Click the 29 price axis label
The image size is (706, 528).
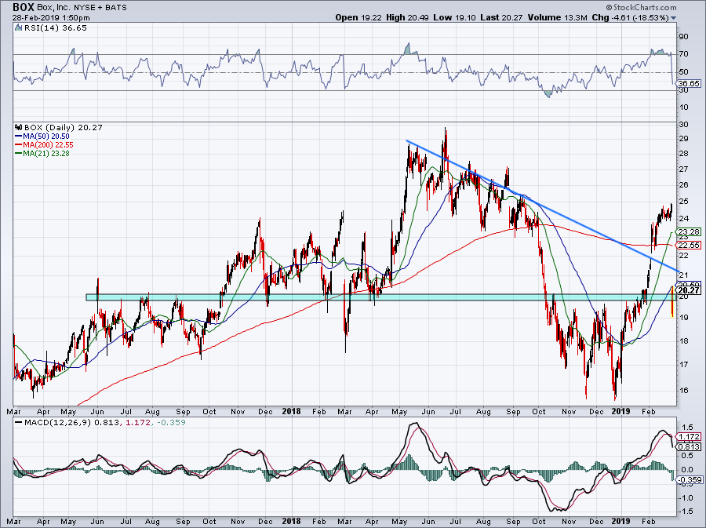click(x=683, y=139)
